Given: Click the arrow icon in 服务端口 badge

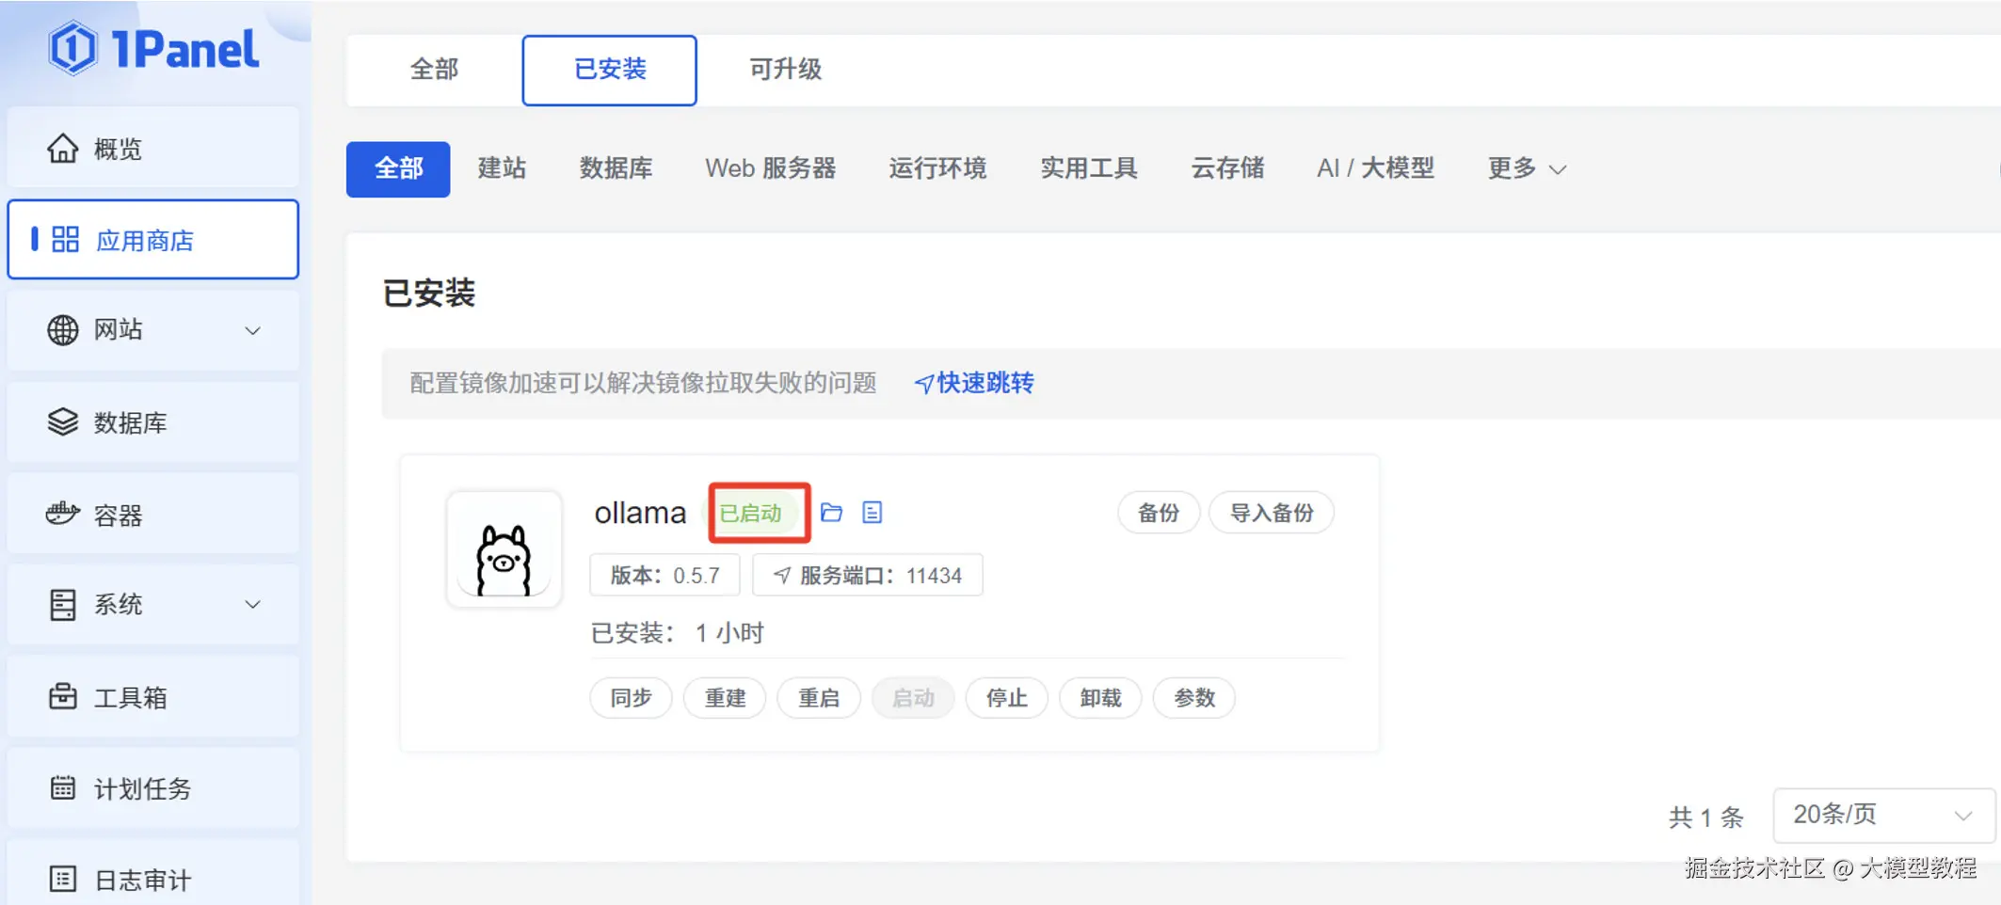Looking at the screenshot, I should pyautogui.click(x=782, y=575).
